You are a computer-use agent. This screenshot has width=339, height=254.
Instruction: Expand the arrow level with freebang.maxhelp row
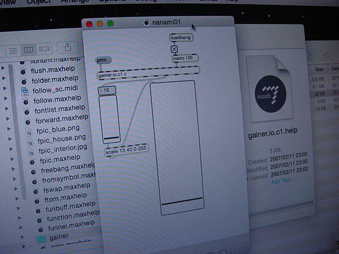13,169
